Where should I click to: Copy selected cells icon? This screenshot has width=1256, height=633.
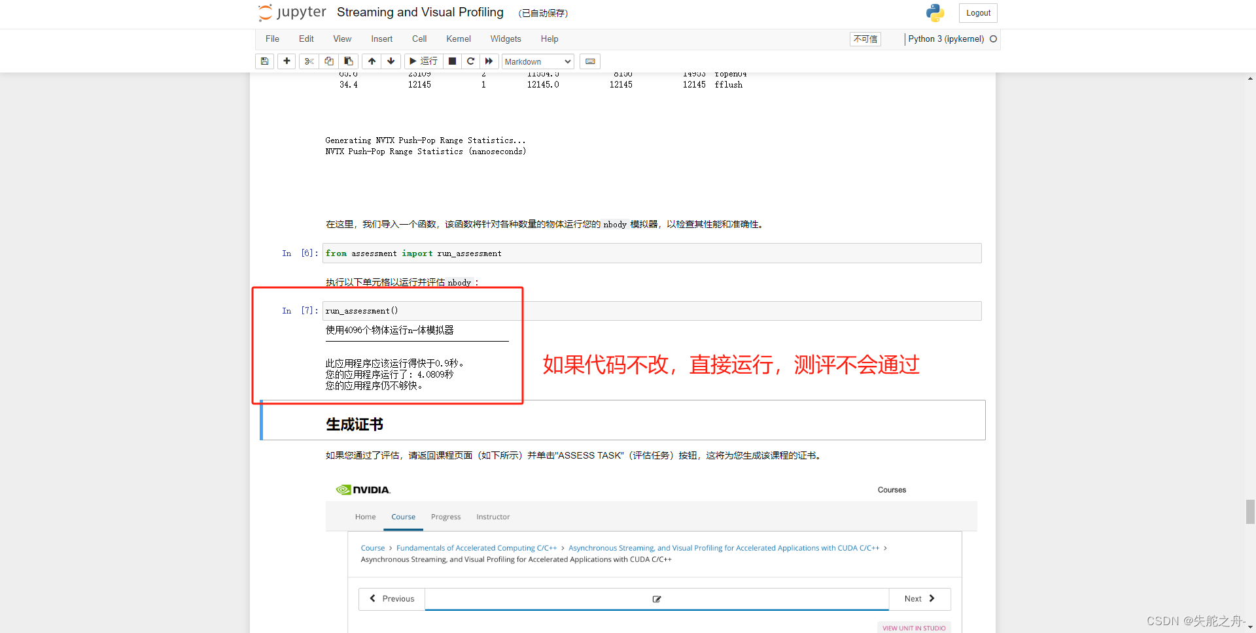tap(328, 61)
